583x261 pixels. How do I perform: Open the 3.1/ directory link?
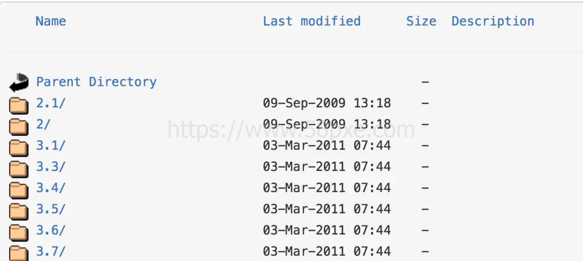point(51,146)
